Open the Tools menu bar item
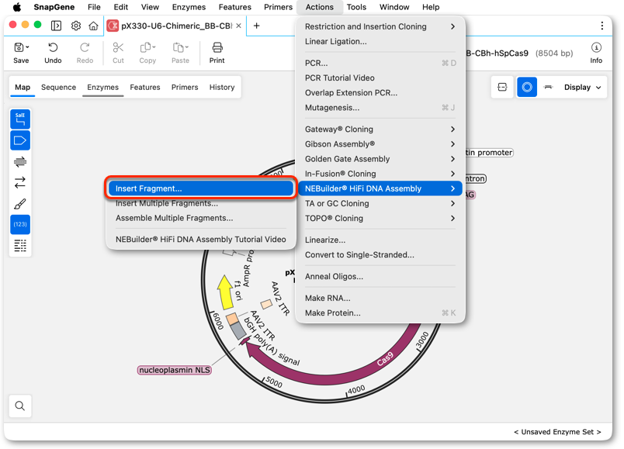 (x=356, y=7)
